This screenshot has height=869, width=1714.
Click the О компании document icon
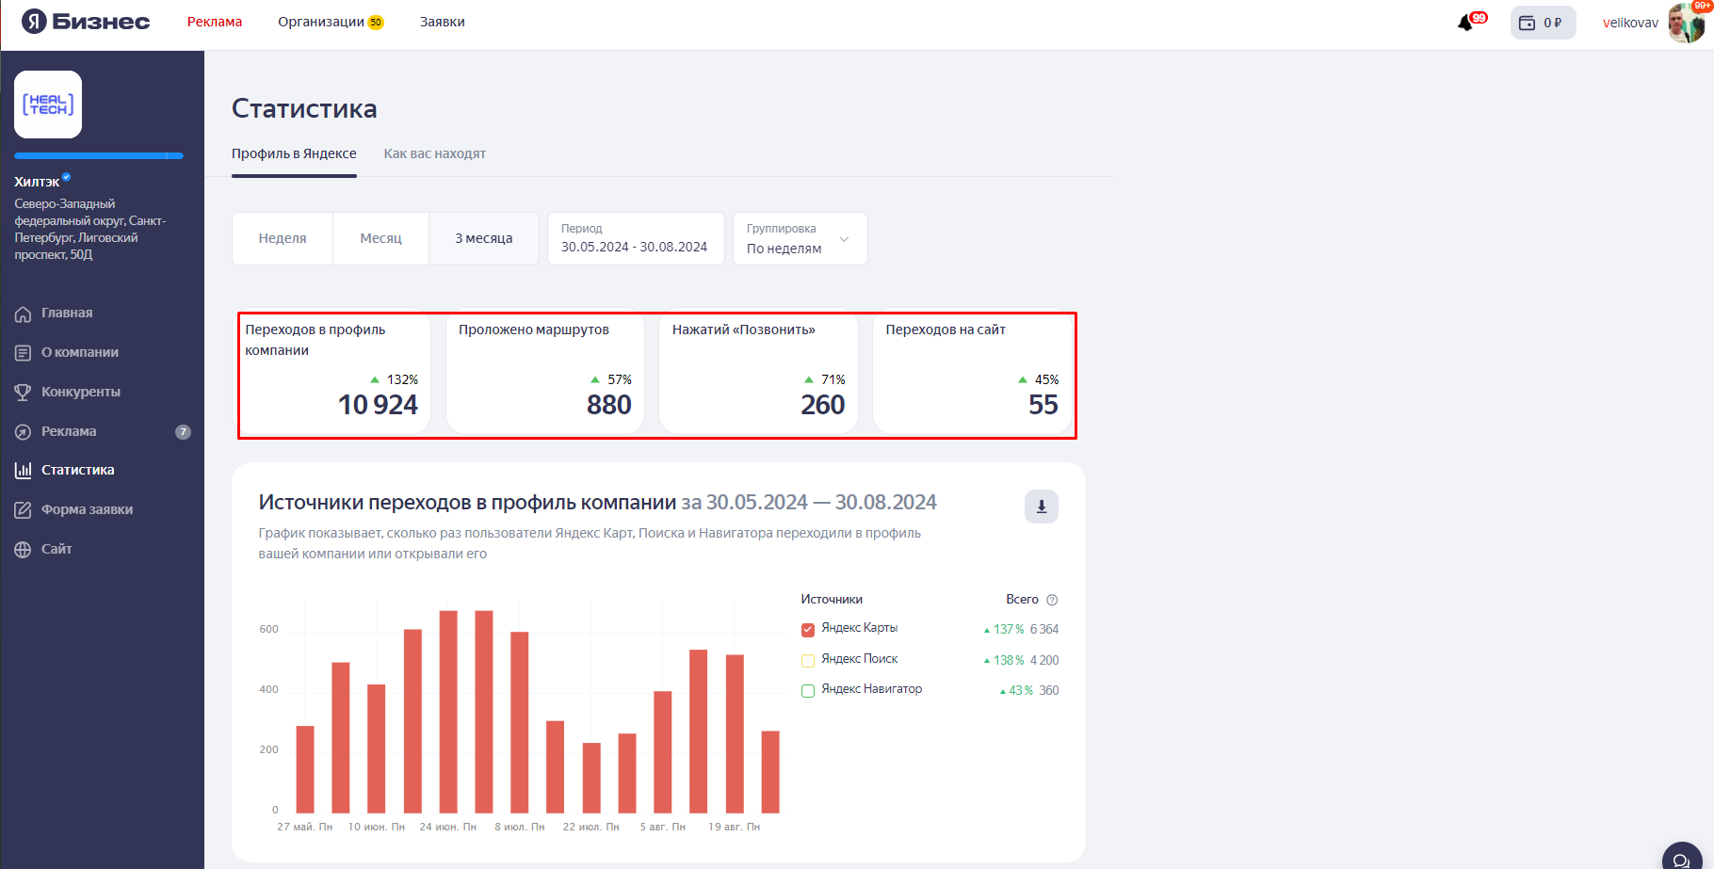(24, 353)
